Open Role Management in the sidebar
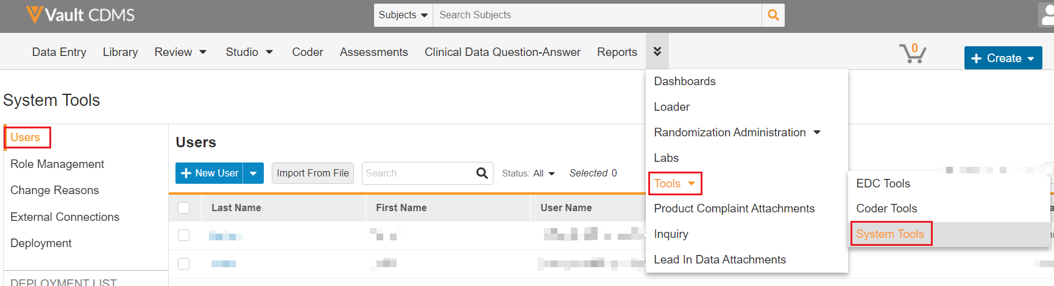The width and height of the screenshot is (1054, 286). 57,164
